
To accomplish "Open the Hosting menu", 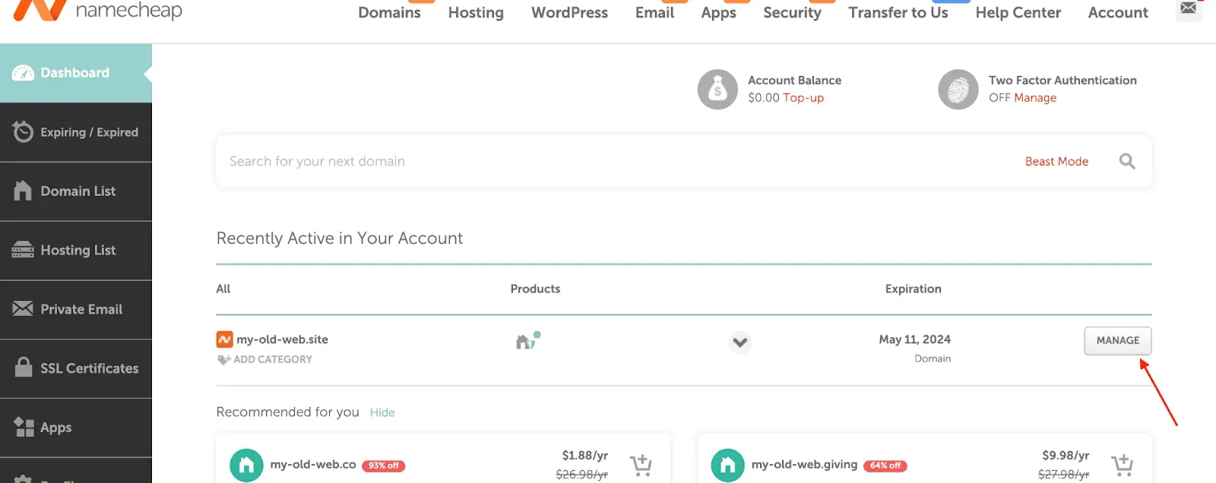I will (x=476, y=12).
